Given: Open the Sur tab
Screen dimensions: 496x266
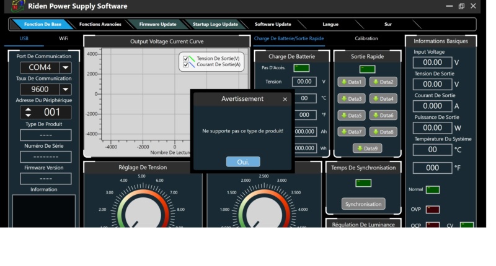Looking at the screenshot, I should click(388, 24).
